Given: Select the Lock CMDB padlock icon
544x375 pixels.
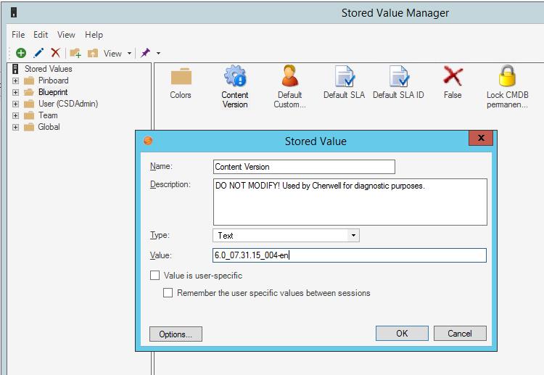Looking at the screenshot, I should [x=507, y=75].
